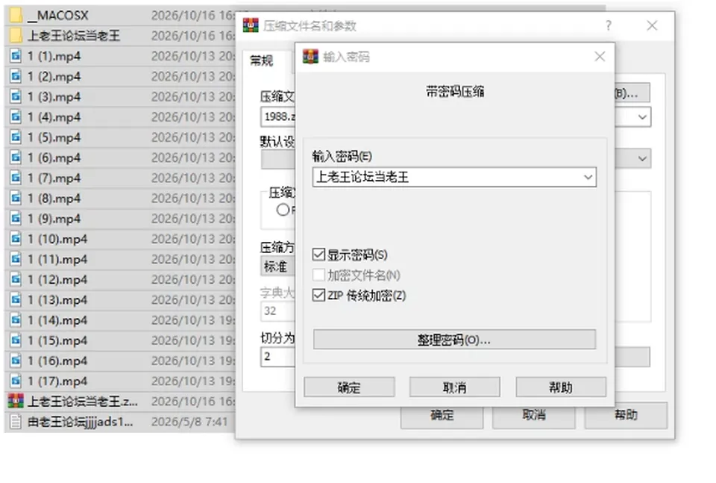This screenshot has width=716, height=483.
Task: Close the 输入密码 dialog
Action: point(600,56)
